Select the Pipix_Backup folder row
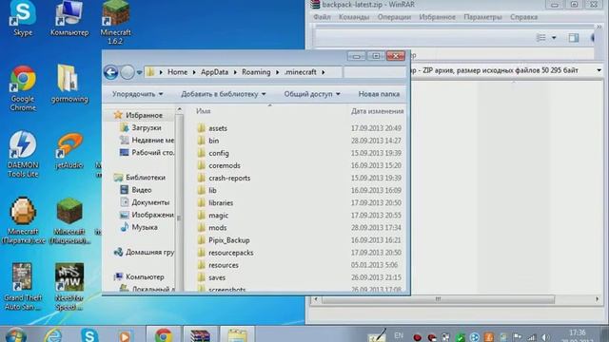This screenshot has width=609, height=342. [x=300, y=240]
